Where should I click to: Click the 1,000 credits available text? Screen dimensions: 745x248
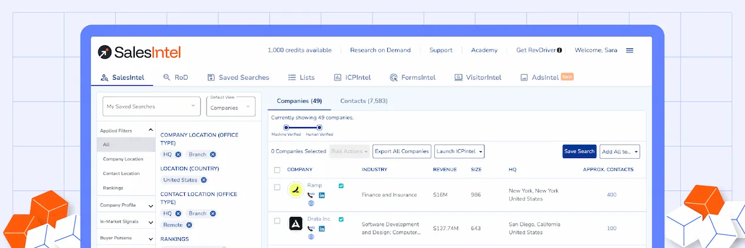click(x=300, y=51)
